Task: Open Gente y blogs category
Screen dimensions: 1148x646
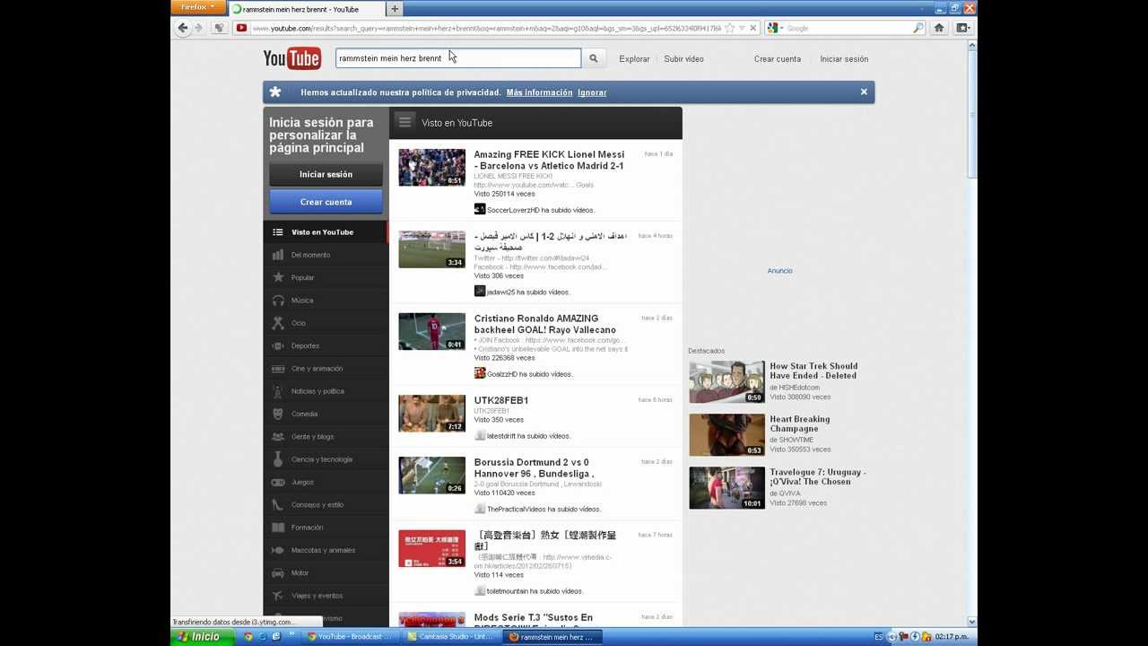Action: point(326,437)
